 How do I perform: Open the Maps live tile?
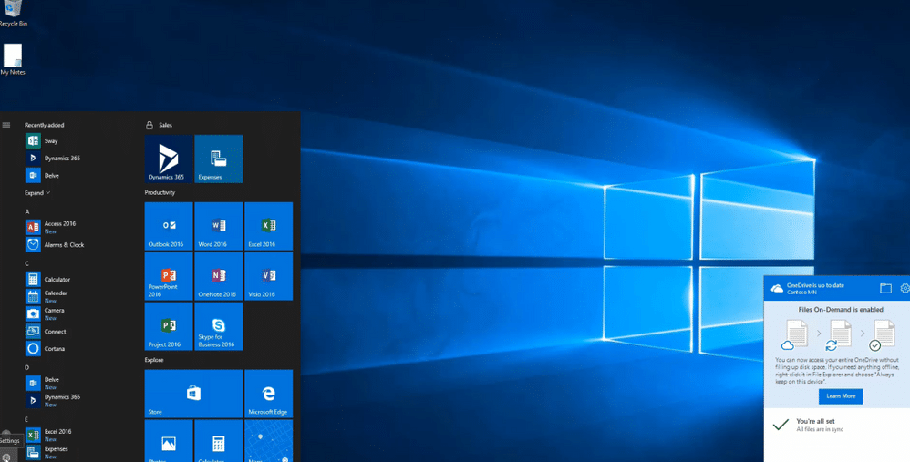[269, 440]
